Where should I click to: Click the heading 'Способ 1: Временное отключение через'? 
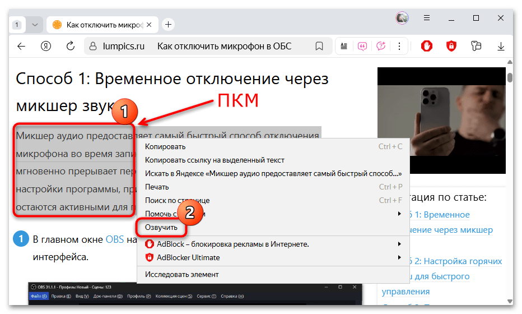pos(172,79)
